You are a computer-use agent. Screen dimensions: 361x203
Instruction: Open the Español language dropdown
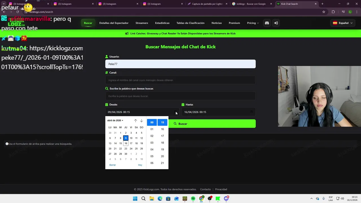point(343,23)
